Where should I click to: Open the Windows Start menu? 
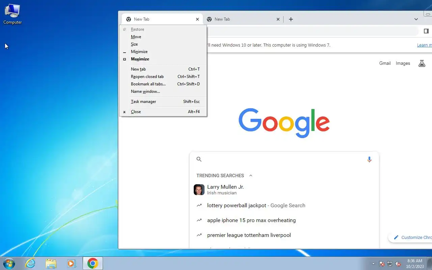tap(9, 263)
